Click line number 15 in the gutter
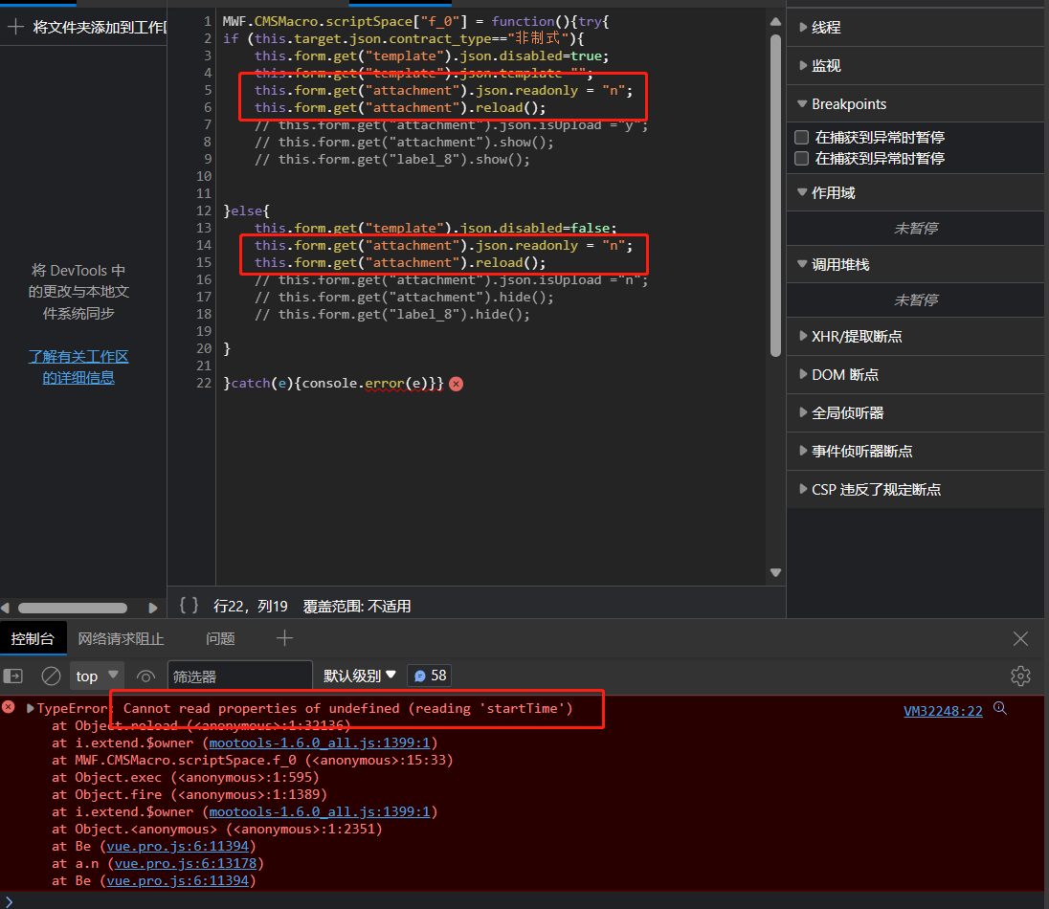 coord(203,262)
